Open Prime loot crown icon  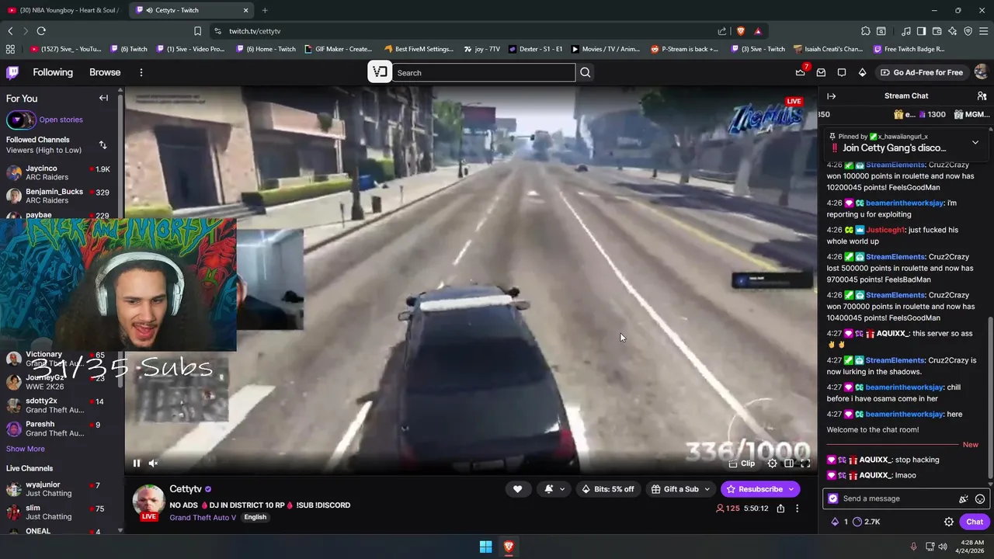(x=801, y=72)
